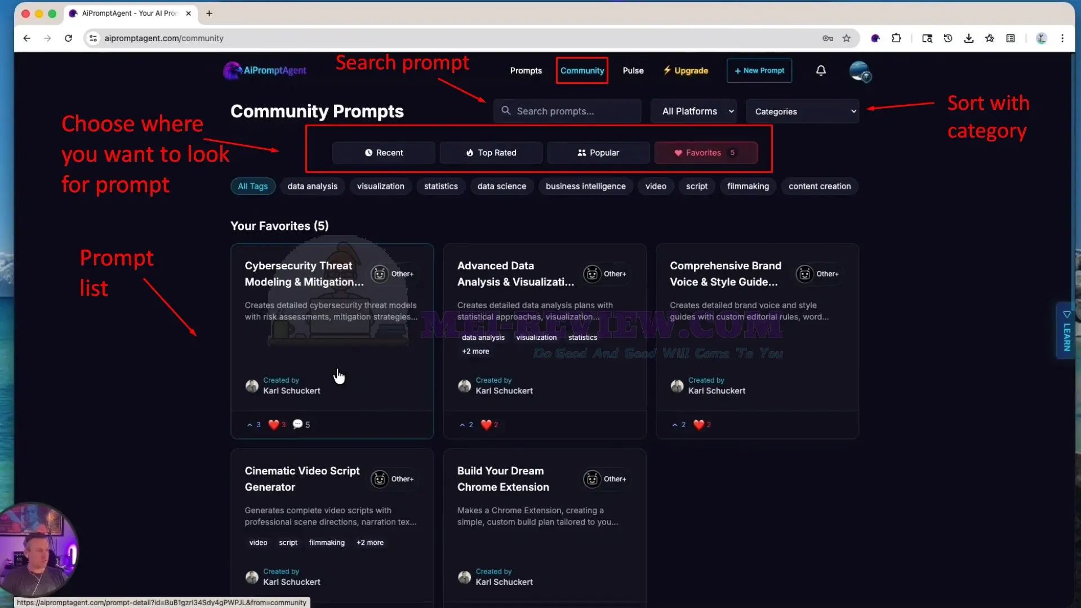Focus the Search prompts field
Screen dimensions: 1081x608
click(x=567, y=111)
